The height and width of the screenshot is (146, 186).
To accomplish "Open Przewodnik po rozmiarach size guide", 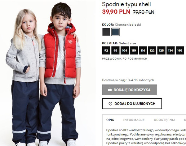I will click(x=125, y=59).
